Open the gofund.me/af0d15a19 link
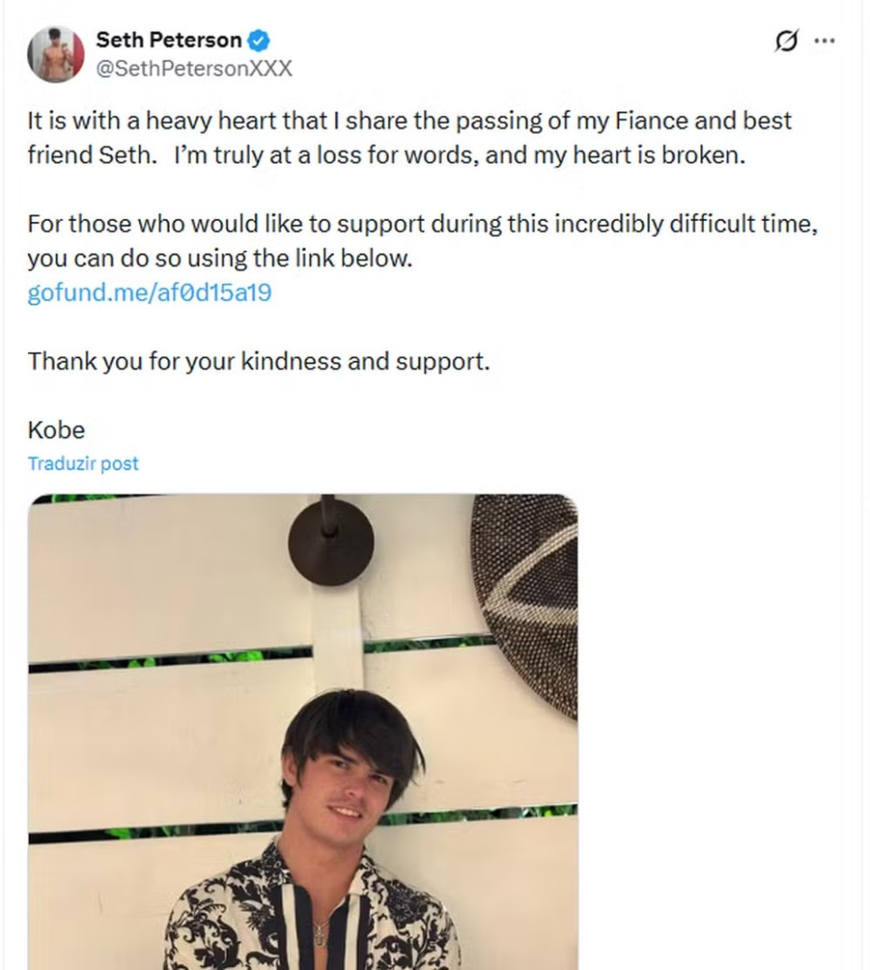The image size is (870, 970). pos(149,293)
